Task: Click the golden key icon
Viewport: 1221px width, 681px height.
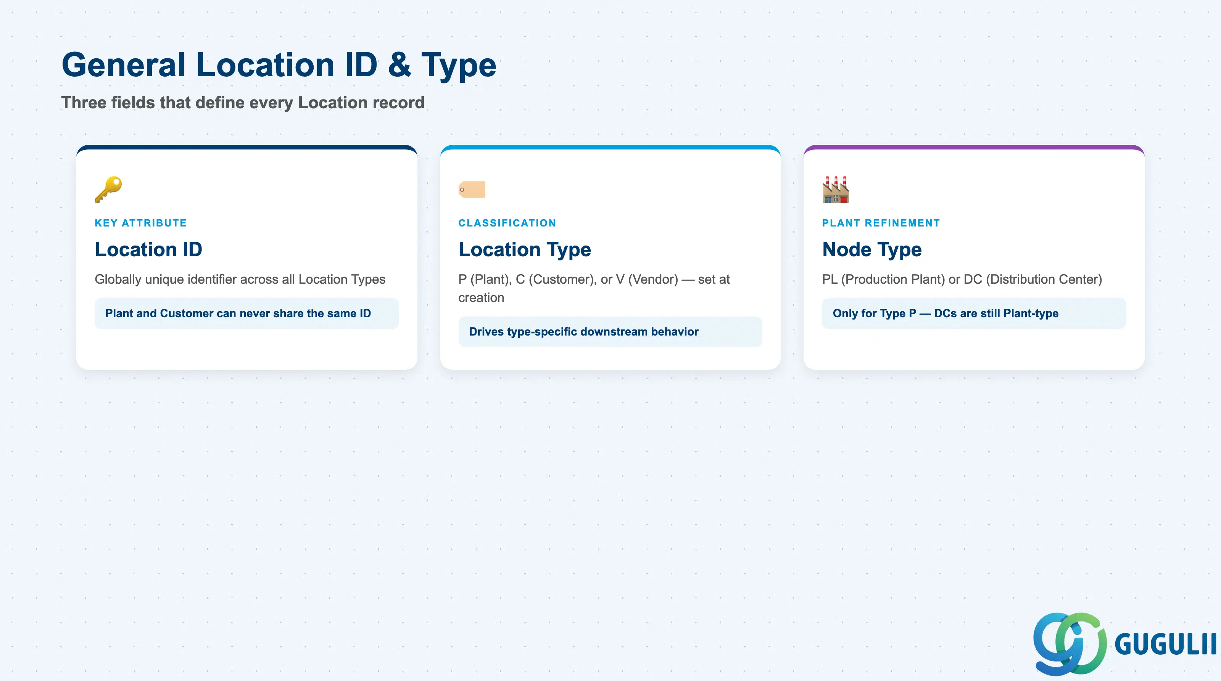Action: click(x=108, y=190)
